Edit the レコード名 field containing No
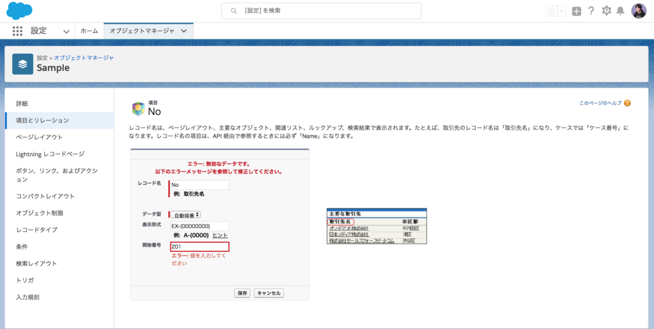 click(x=199, y=185)
